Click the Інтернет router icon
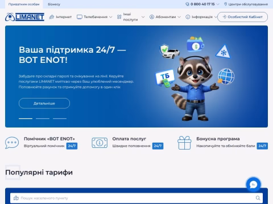 tap(52, 17)
